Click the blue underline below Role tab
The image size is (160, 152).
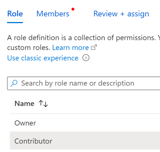15,22
